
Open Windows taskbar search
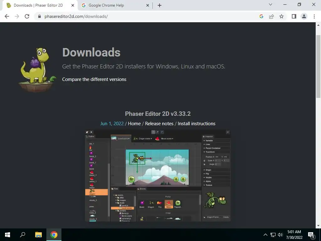[23, 235]
